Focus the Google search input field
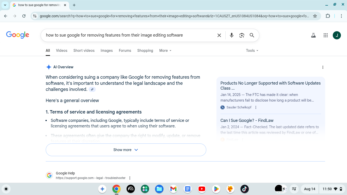Image resolution: width=347 pixels, height=195 pixels. tap(130, 35)
